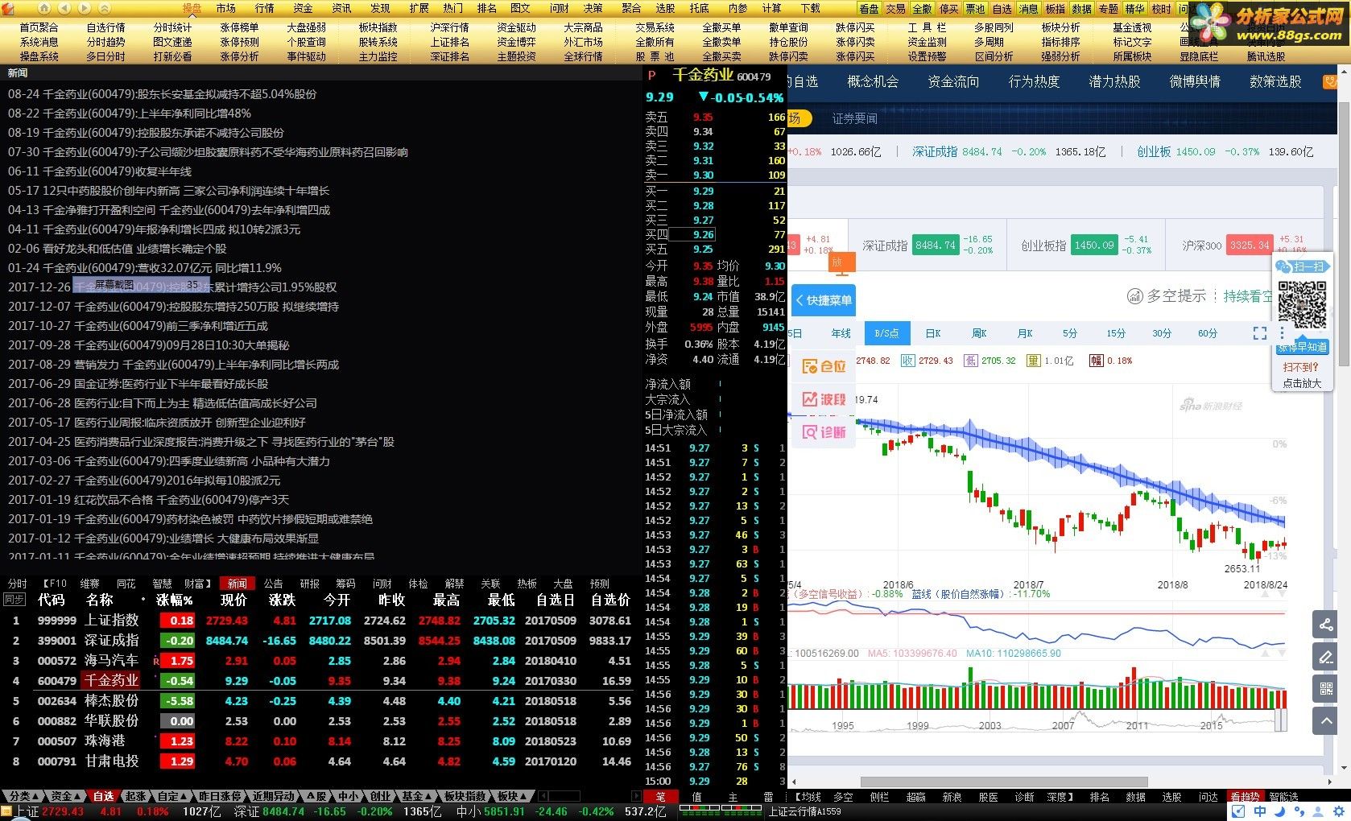Switch to the 研报 tab

pos(310,584)
